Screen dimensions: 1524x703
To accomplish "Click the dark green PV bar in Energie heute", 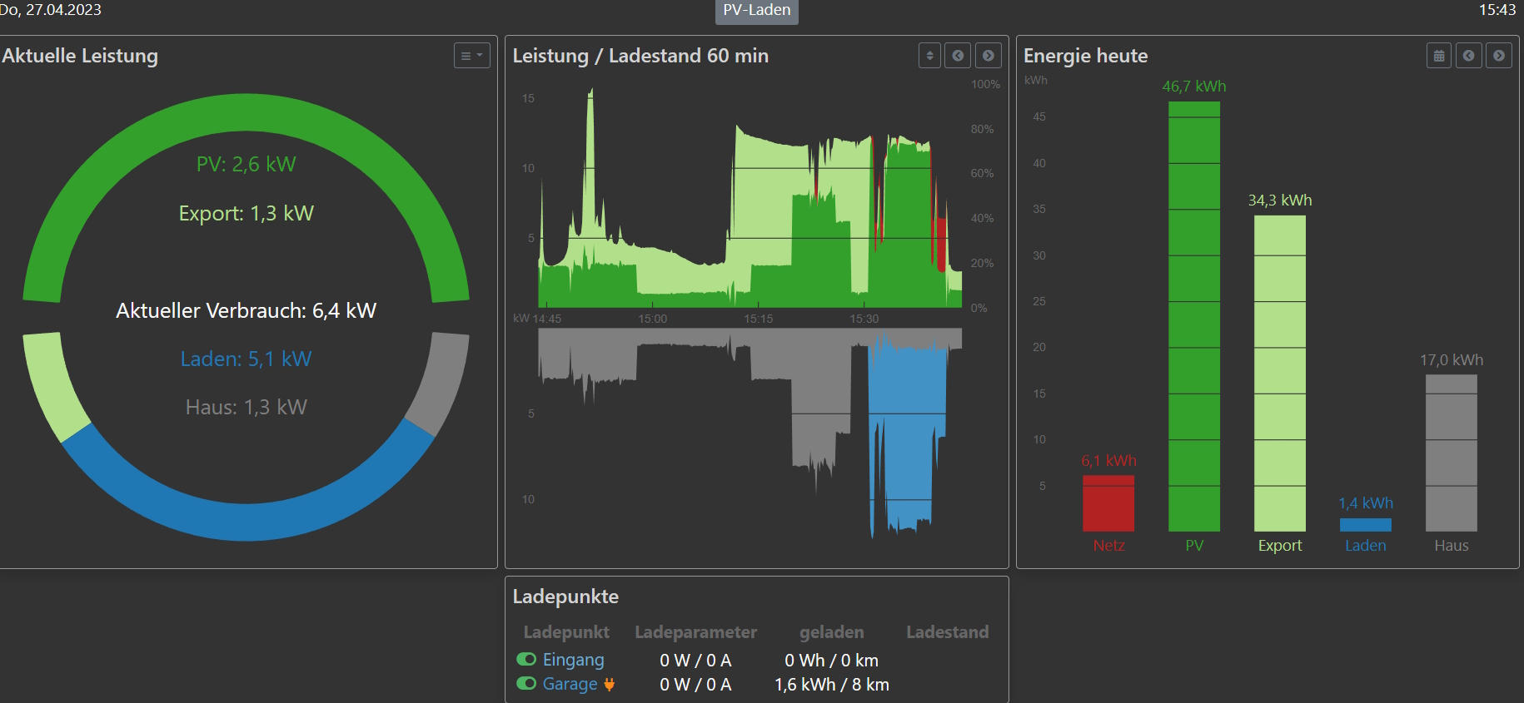I will click(1194, 316).
